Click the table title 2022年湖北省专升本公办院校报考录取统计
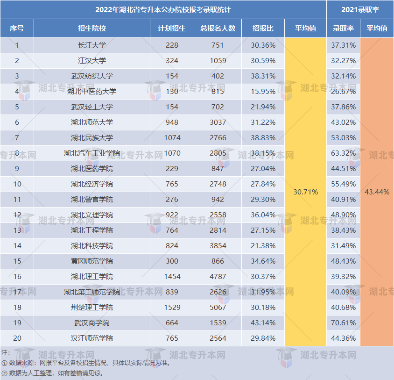Screen dimensions: 394x380 point(163,9)
